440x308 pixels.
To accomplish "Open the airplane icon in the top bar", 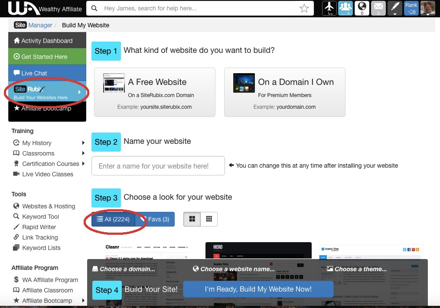I will click(329, 8).
